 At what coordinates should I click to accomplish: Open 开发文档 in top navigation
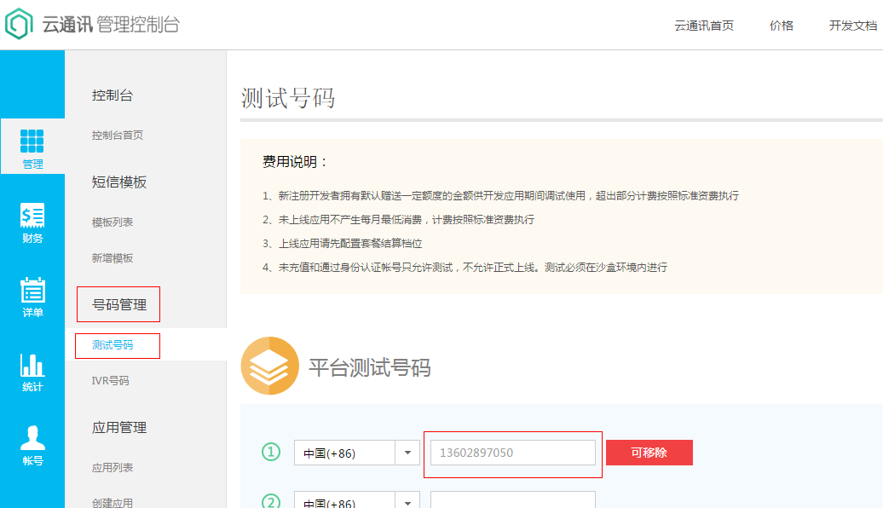click(852, 26)
